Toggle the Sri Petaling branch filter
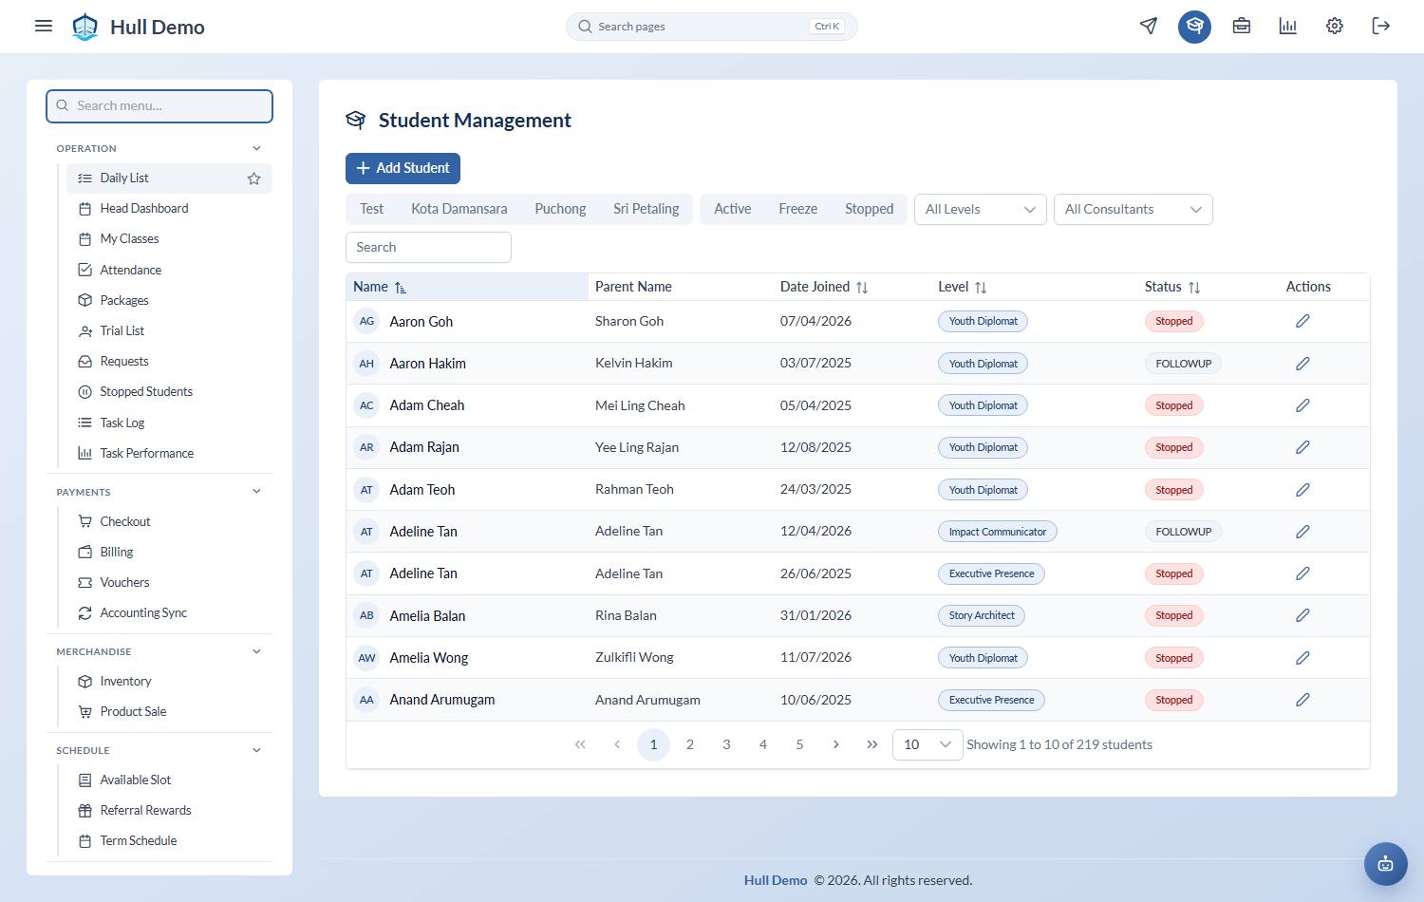Viewport: 1424px width, 902px height. pos(646,209)
